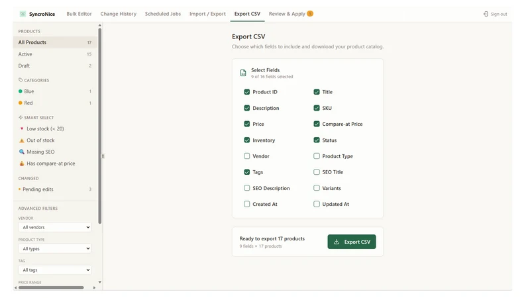The height and width of the screenshot is (298, 530).
Task: Select All Products in sidebar
Action: [x=55, y=42]
